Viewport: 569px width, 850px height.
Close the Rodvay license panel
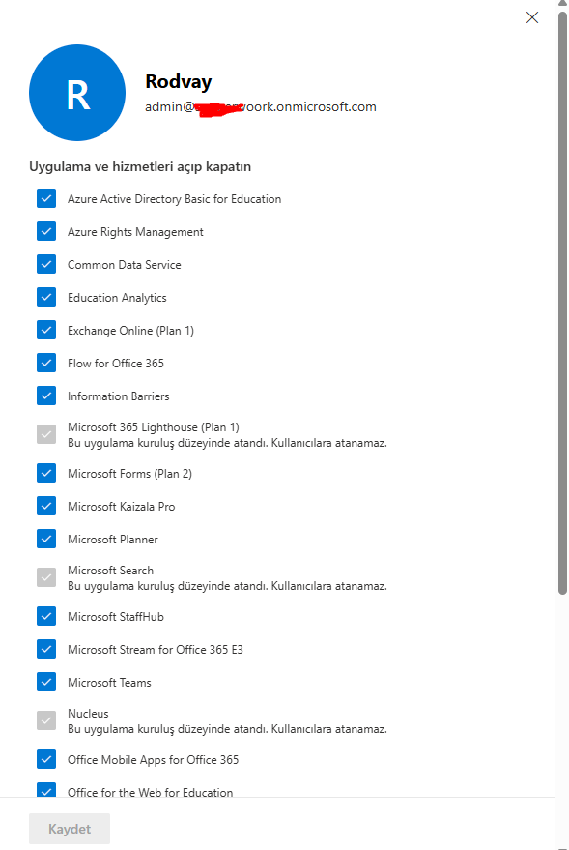coord(532,17)
